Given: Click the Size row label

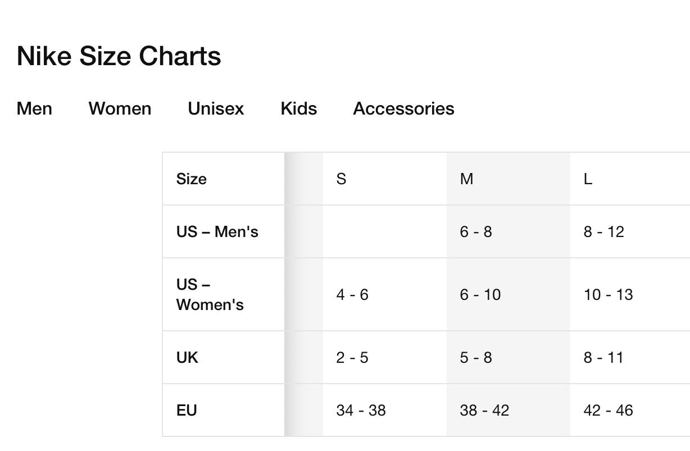Looking at the screenshot, I should point(191,179).
